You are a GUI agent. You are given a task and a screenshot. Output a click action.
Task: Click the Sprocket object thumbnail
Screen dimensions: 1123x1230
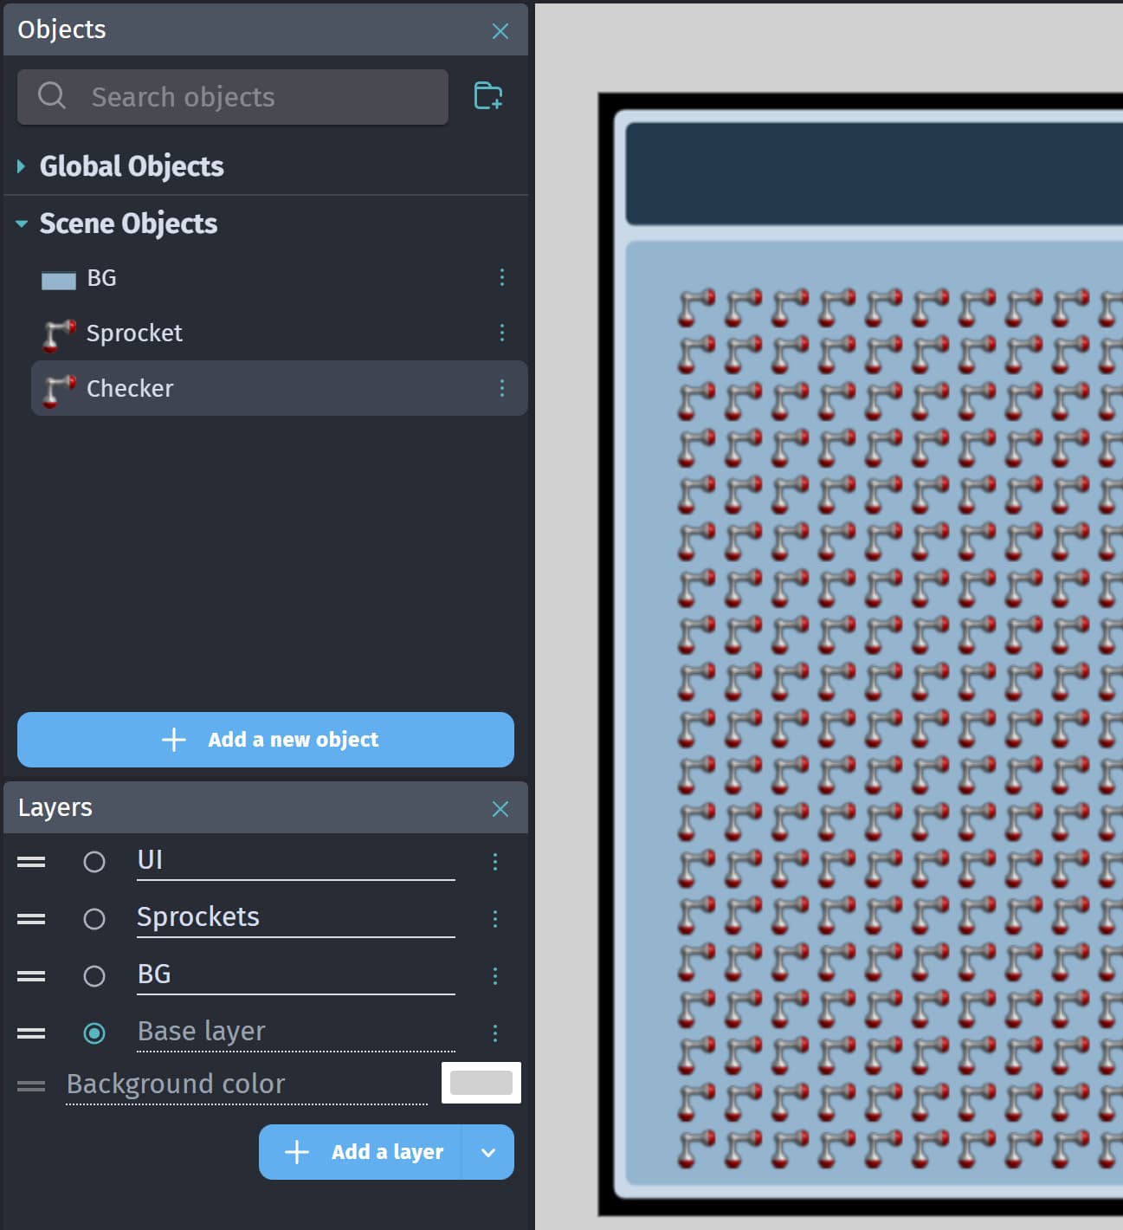(x=59, y=334)
